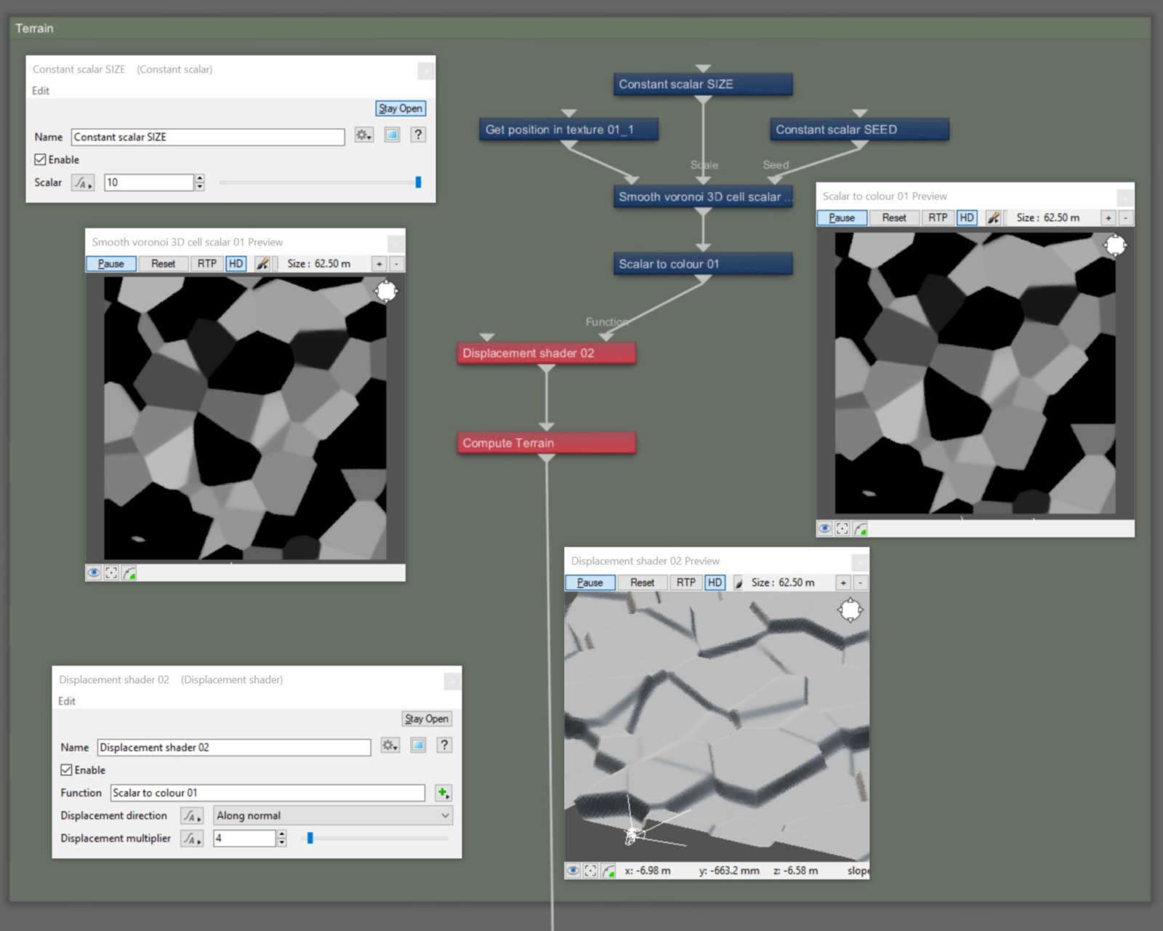Screen dimensions: 1163x931
Task: Zoom out Smooth voronoi preview with minus
Action: pyautogui.click(x=396, y=264)
